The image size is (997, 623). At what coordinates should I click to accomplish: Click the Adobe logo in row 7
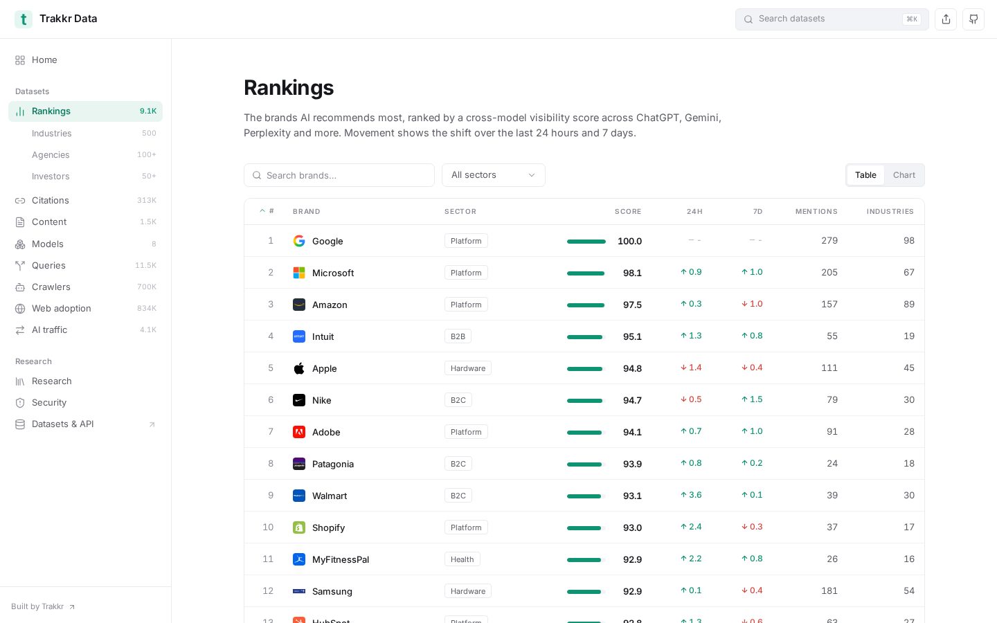(299, 432)
